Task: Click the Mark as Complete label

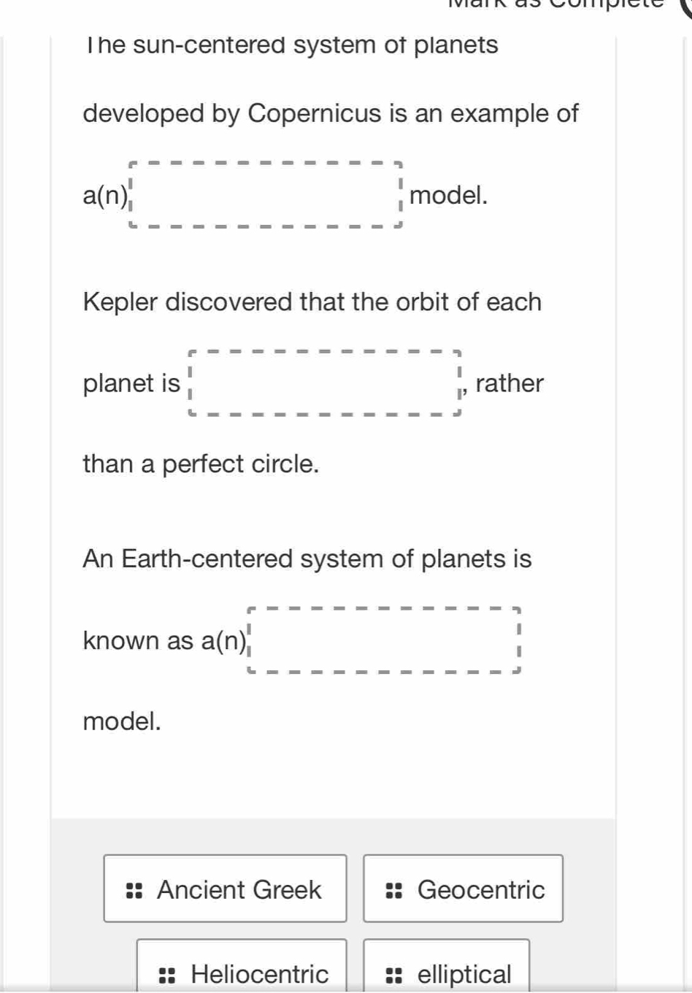Action: click(x=555, y=3)
